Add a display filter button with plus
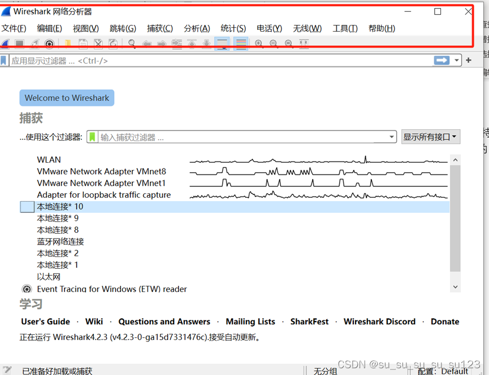Screen dimensions: 489x375 469,60
